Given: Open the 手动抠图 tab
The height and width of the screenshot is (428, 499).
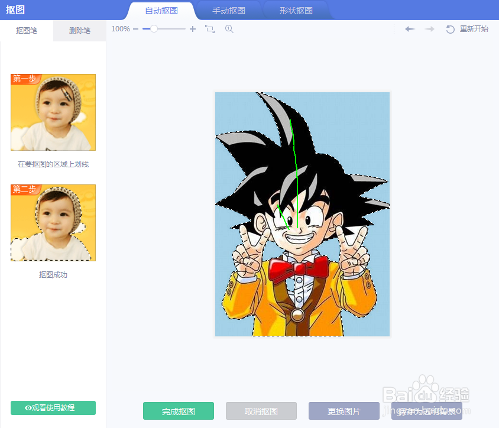Looking at the screenshot, I should coord(228,11).
